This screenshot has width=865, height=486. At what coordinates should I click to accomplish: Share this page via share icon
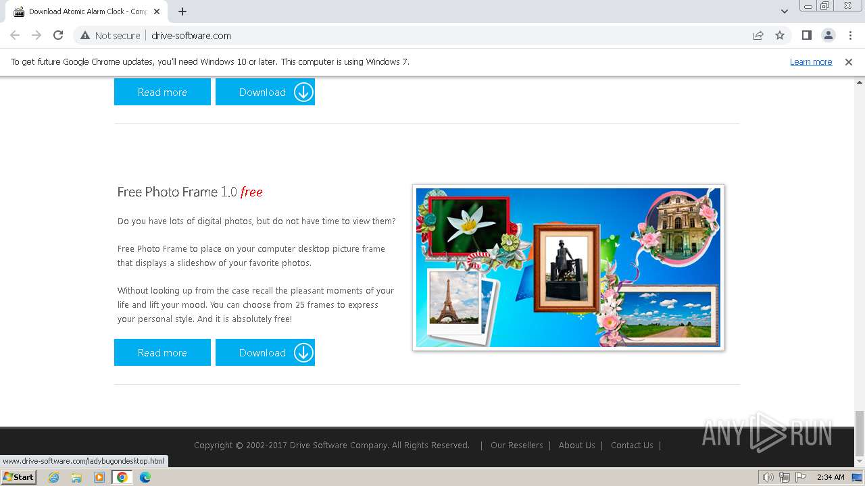[x=758, y=35]
